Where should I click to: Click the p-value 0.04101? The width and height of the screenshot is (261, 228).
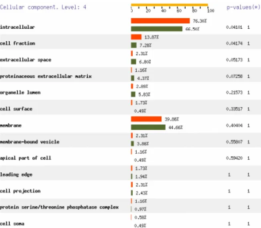(234, 27)
